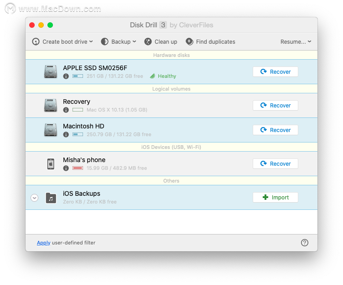Viewport: 343px width, 285px height.
Task: Click the Create boot drive disc icon
Action: [36, 41]
